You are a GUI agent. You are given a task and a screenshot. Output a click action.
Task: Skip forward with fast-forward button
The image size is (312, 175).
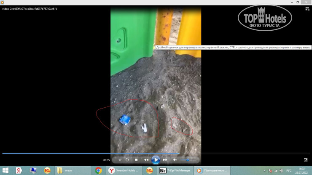coord(165,160)
